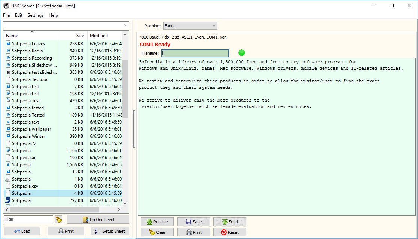Viewport: 418px width, 239px height.
Task: Open the Setup Sheet button
Action: point(110,231)
